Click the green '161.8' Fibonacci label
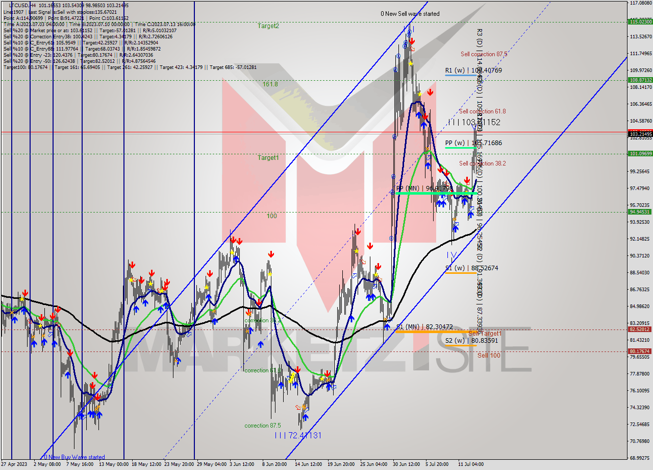Image resolution: width=653 pixels, height=470 pixels. [270, 84]
